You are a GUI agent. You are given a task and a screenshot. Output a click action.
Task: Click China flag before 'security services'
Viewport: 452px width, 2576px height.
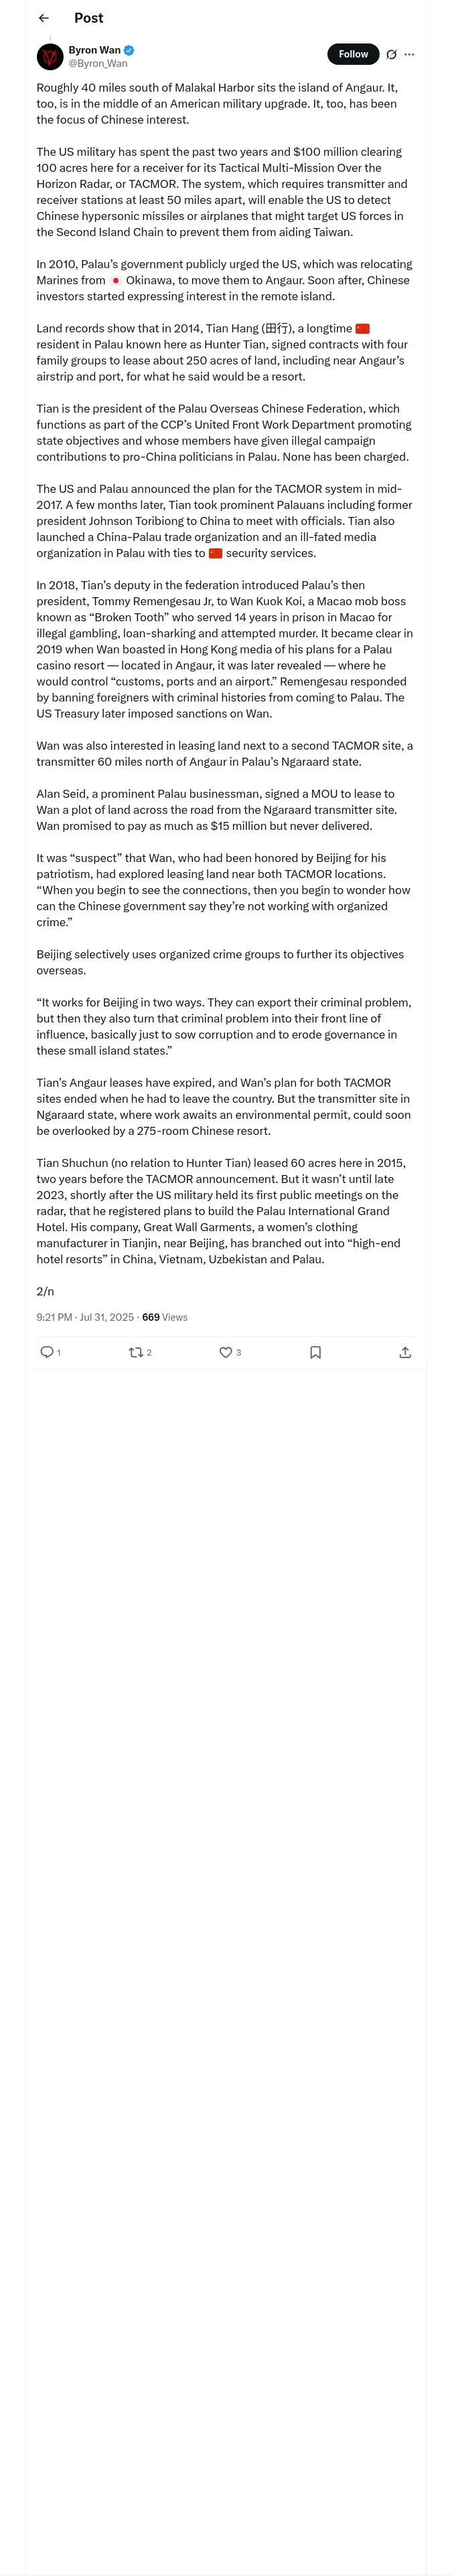[216, 553]
